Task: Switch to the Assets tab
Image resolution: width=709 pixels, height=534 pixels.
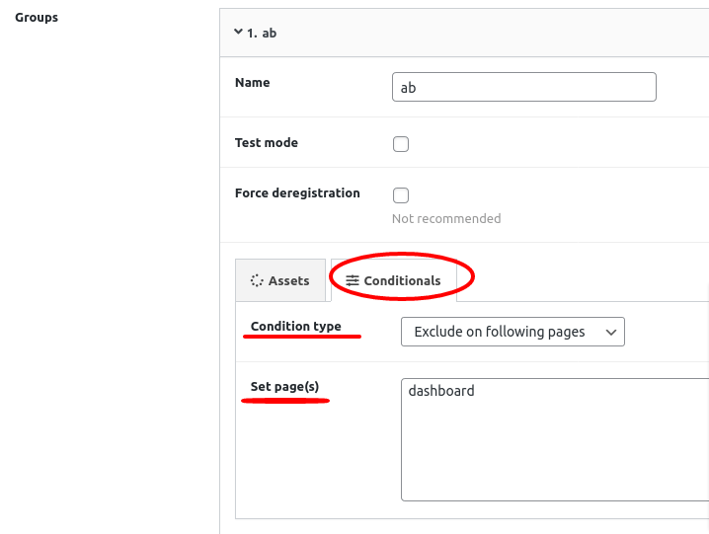Action: (280, 280)
